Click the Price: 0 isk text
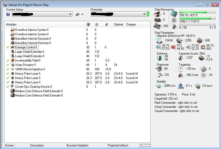This screenshot has width=221, height=149. pyautogui.click(x=189, y=94)
